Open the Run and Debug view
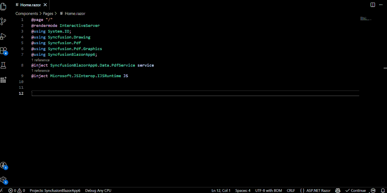The height and width of the screenshot is (193, 387). [3, 36]
